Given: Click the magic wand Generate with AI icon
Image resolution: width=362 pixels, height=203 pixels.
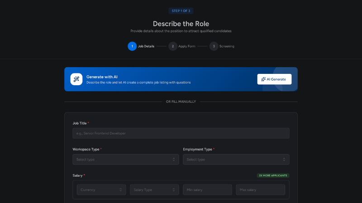Looking at the screenshot, I should pos(76,79).
